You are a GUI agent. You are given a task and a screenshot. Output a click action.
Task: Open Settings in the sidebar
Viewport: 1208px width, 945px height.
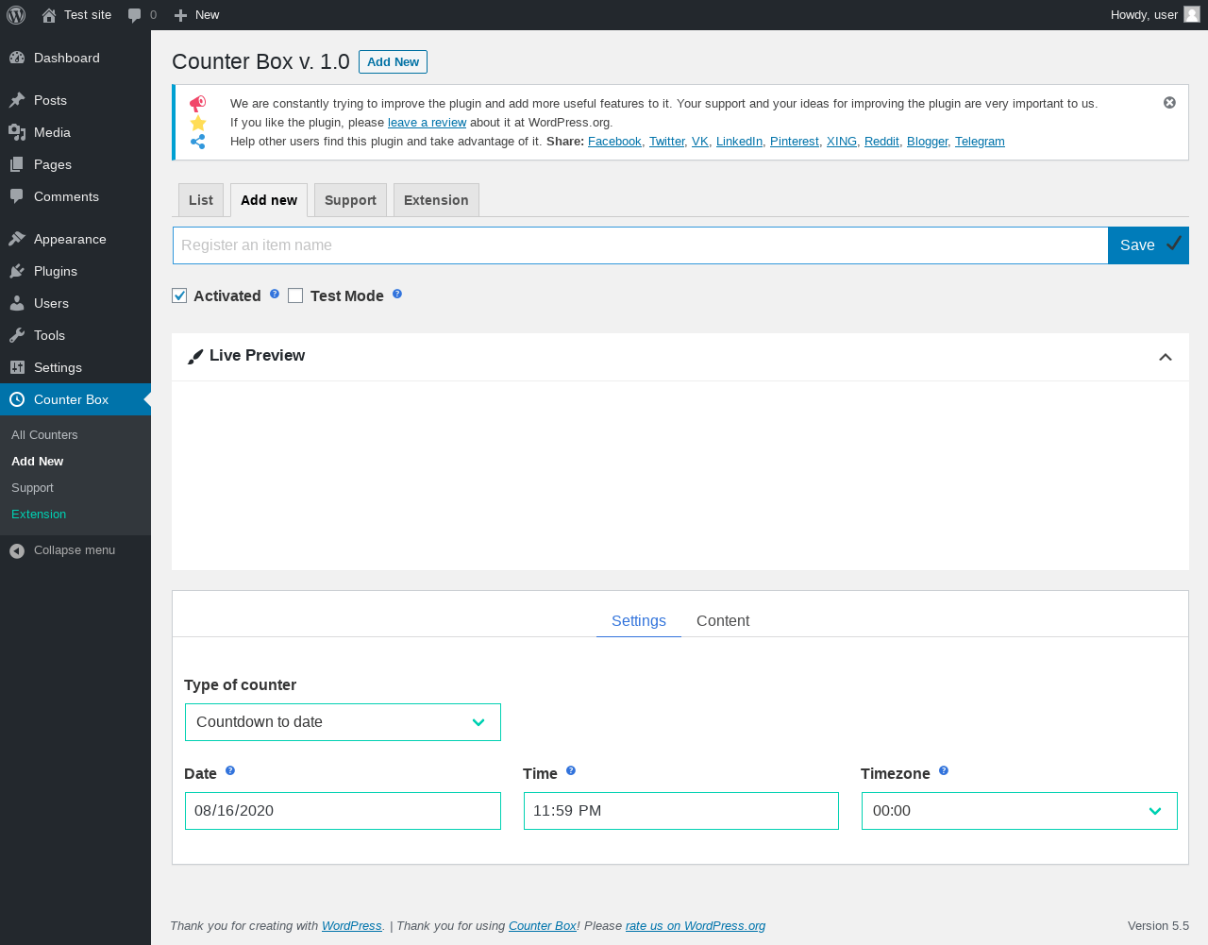pos(75,367)
